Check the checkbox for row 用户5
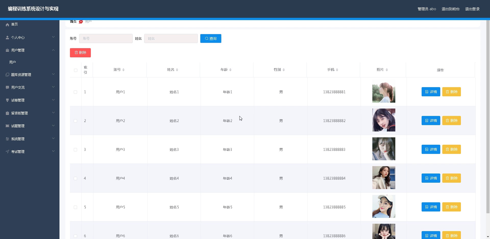The width and height of the screenshot is (490, 239). point(75,207)
